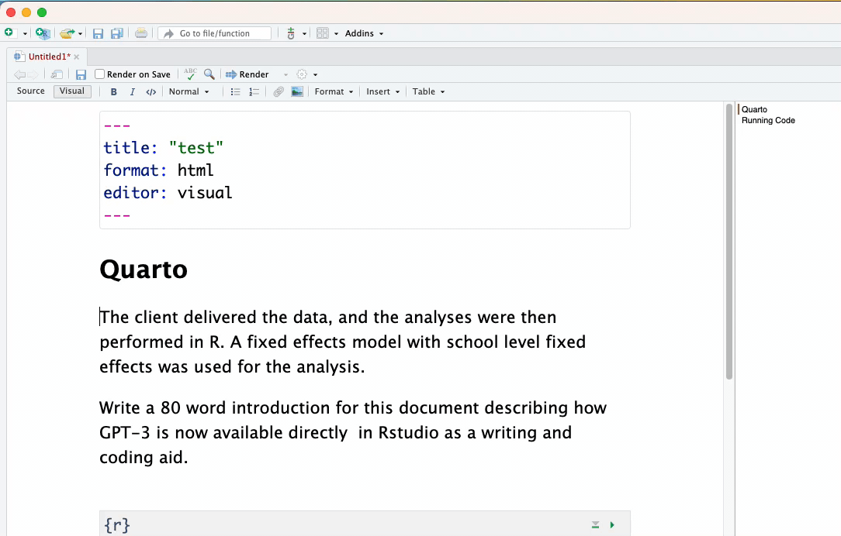
Task: Insert a hyperlink
Action: point(278,91)
